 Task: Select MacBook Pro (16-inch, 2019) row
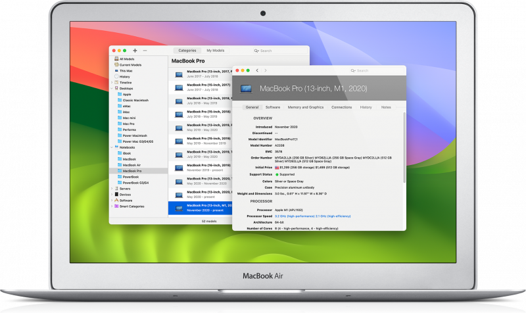(x=201, y=168)
